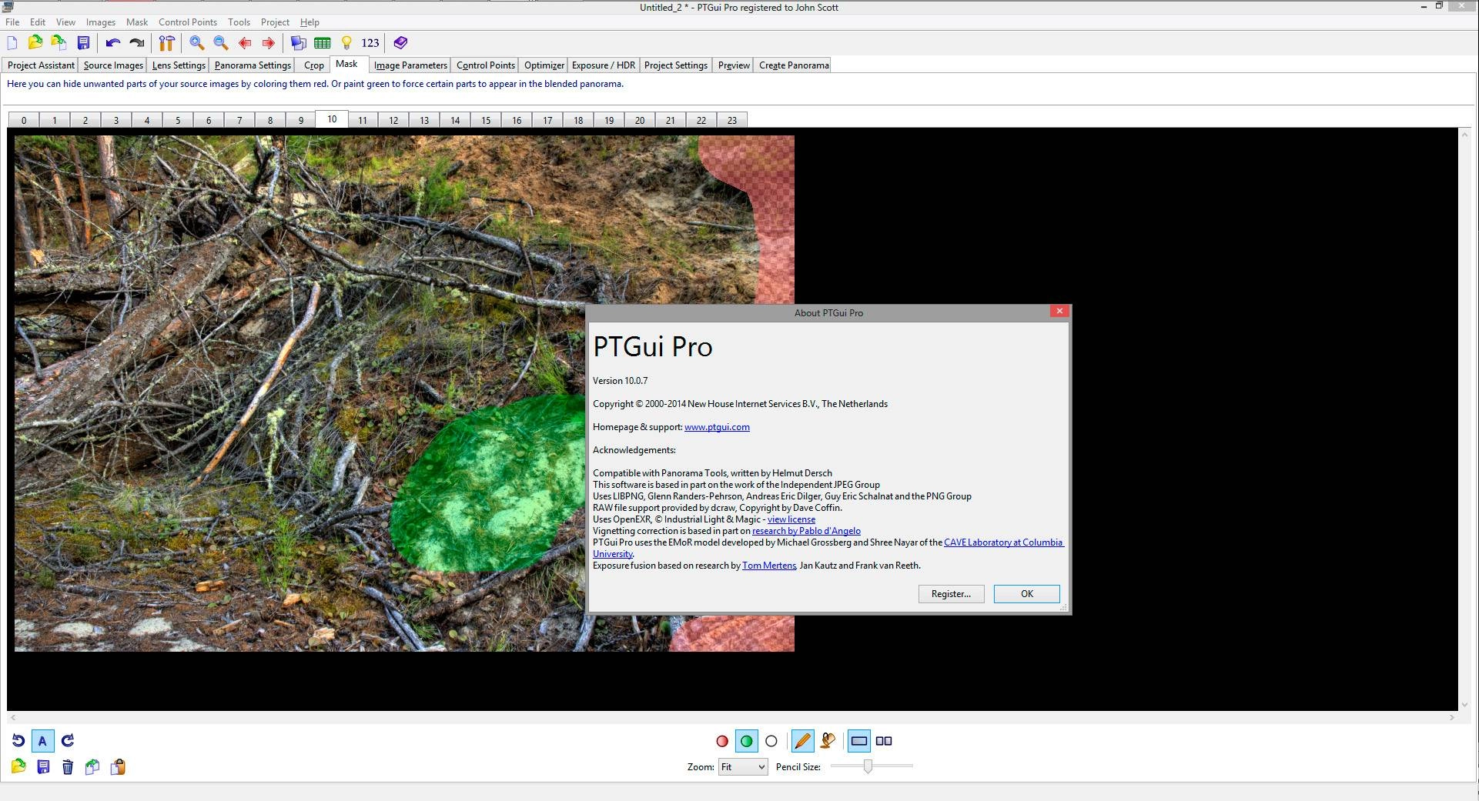Toggle the auto rotate 'A' button
This screenshot has width=1479, height=801.
tap(42, 741)
